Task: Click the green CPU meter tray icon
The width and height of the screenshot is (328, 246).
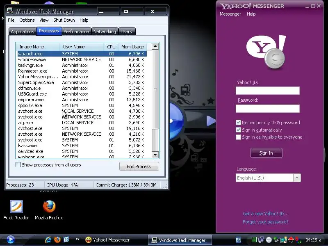Action: [x=254, y=240]
